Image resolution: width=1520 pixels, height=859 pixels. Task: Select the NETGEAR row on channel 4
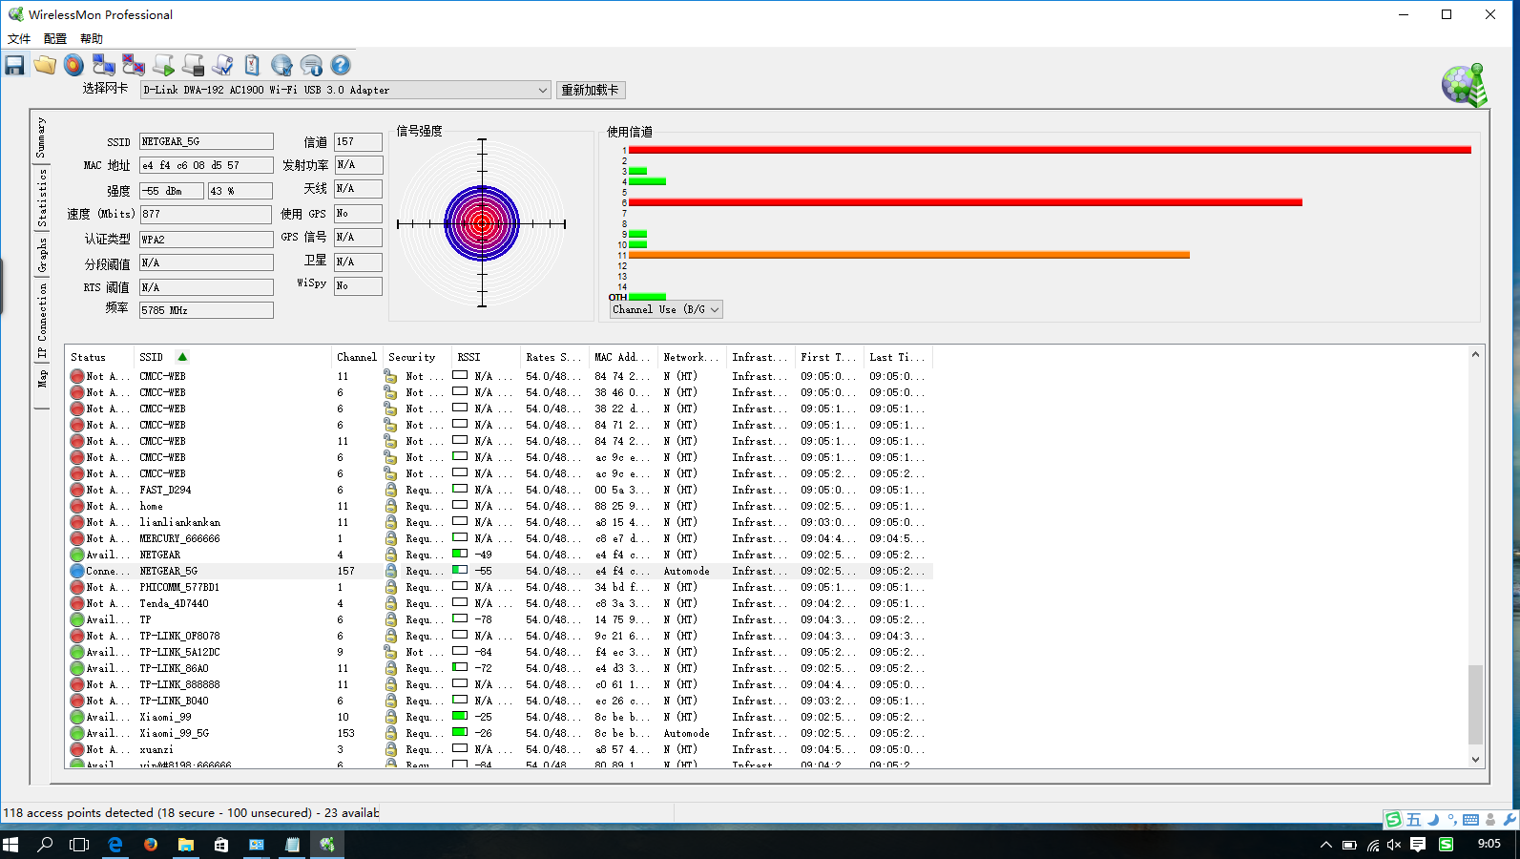point(499,555)
